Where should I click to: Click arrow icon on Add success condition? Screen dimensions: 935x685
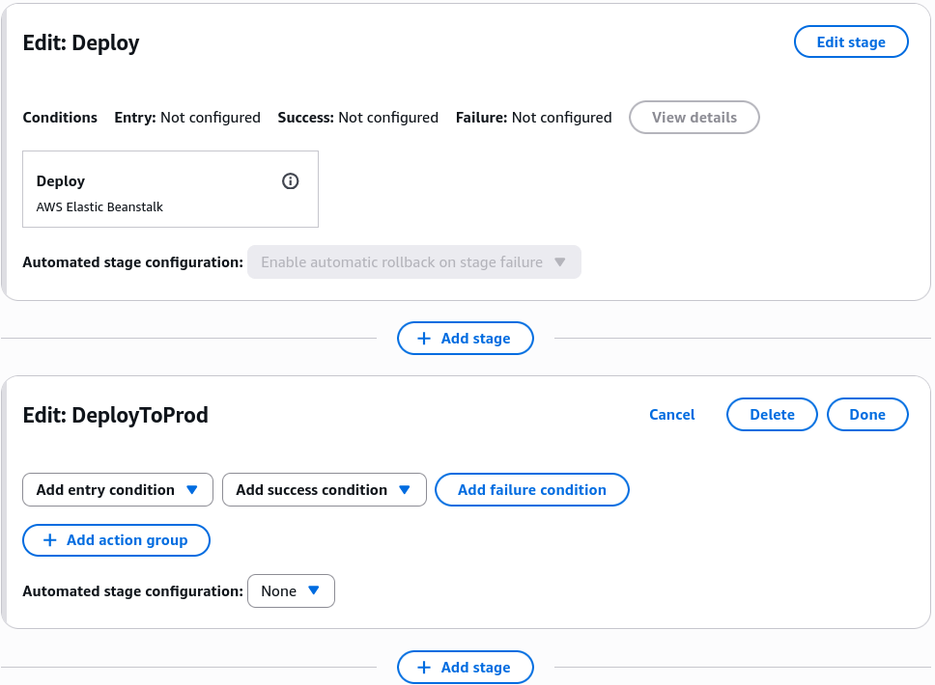[x=405, y=489]
